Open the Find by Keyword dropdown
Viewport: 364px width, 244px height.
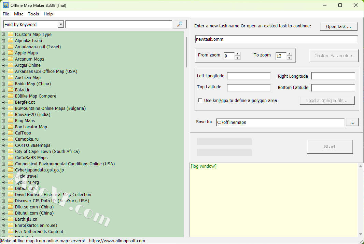pyautogui.click(x=61, y=24)
